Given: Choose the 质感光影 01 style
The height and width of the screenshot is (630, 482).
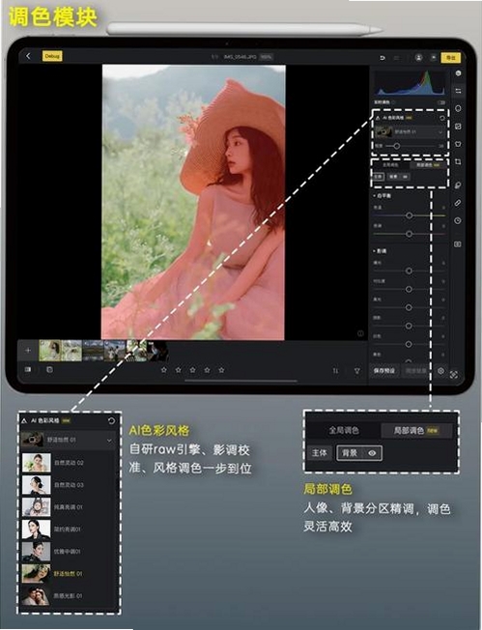Looking at the screenshot, I should tap(67, 595).
